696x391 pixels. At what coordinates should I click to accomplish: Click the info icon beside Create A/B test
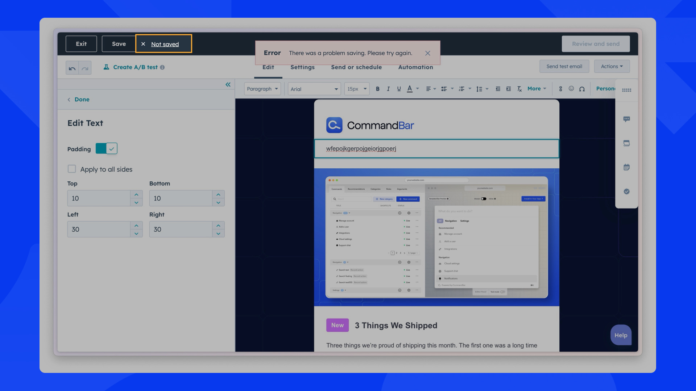coord(162,67)
